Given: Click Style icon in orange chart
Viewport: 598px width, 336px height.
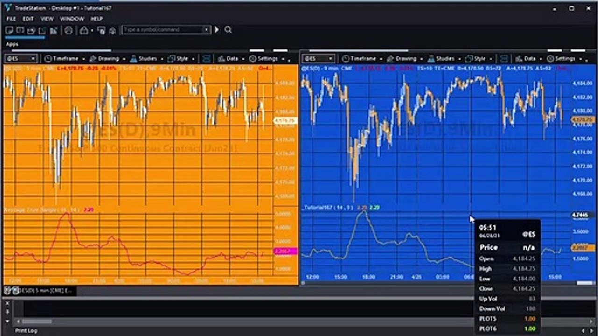Looking at the screenshot, I should coord(171,59).
